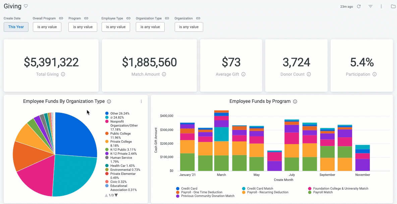This screenshot has height=204, width=397.
Task: Show info for the Total Giving tile
Action: (x=63, y=74)
